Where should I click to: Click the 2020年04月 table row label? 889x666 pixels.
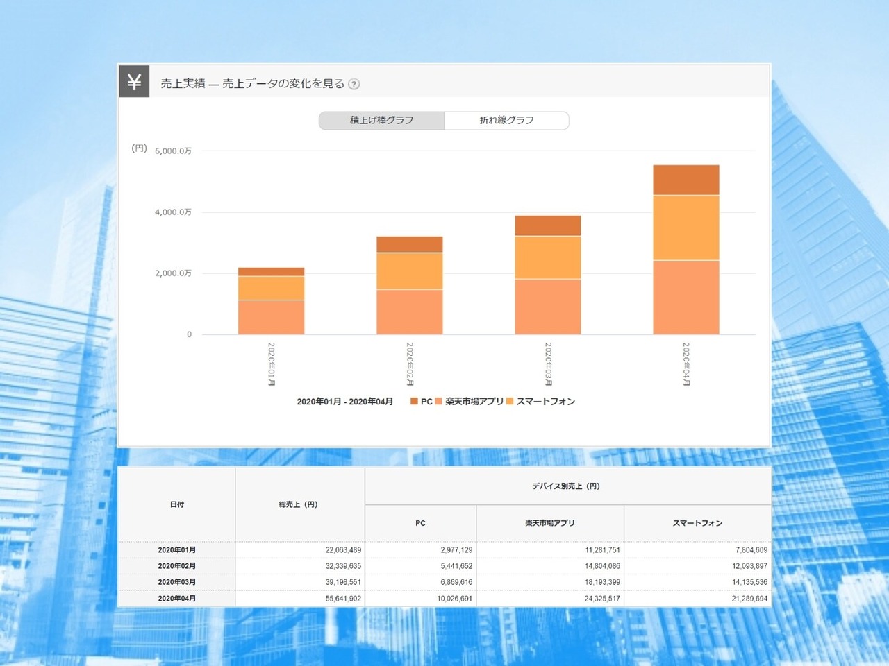(177, 598)
